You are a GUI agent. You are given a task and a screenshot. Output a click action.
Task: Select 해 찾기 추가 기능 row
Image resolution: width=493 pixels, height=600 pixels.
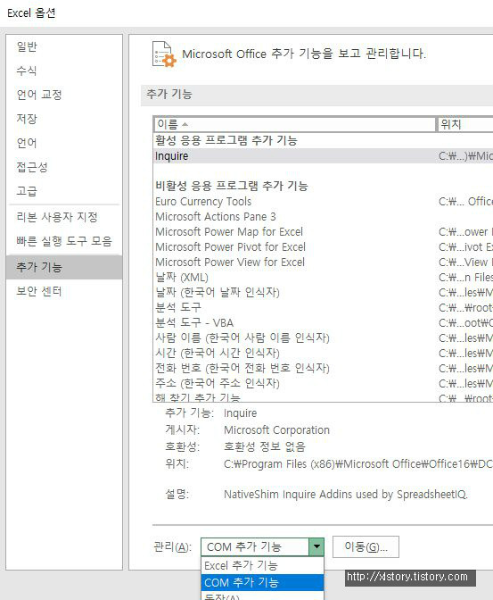(x=323, y=397)
